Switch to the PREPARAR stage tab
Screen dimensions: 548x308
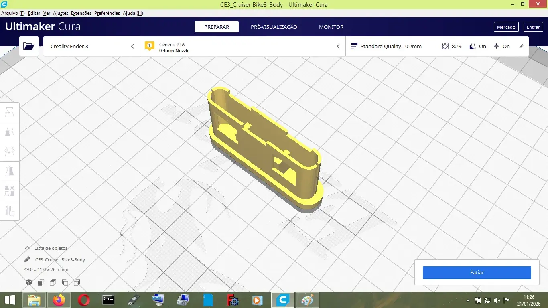[x=217, y=27]
